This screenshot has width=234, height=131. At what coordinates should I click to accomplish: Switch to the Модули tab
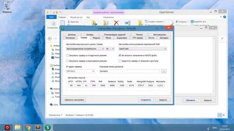pos(97,38)
